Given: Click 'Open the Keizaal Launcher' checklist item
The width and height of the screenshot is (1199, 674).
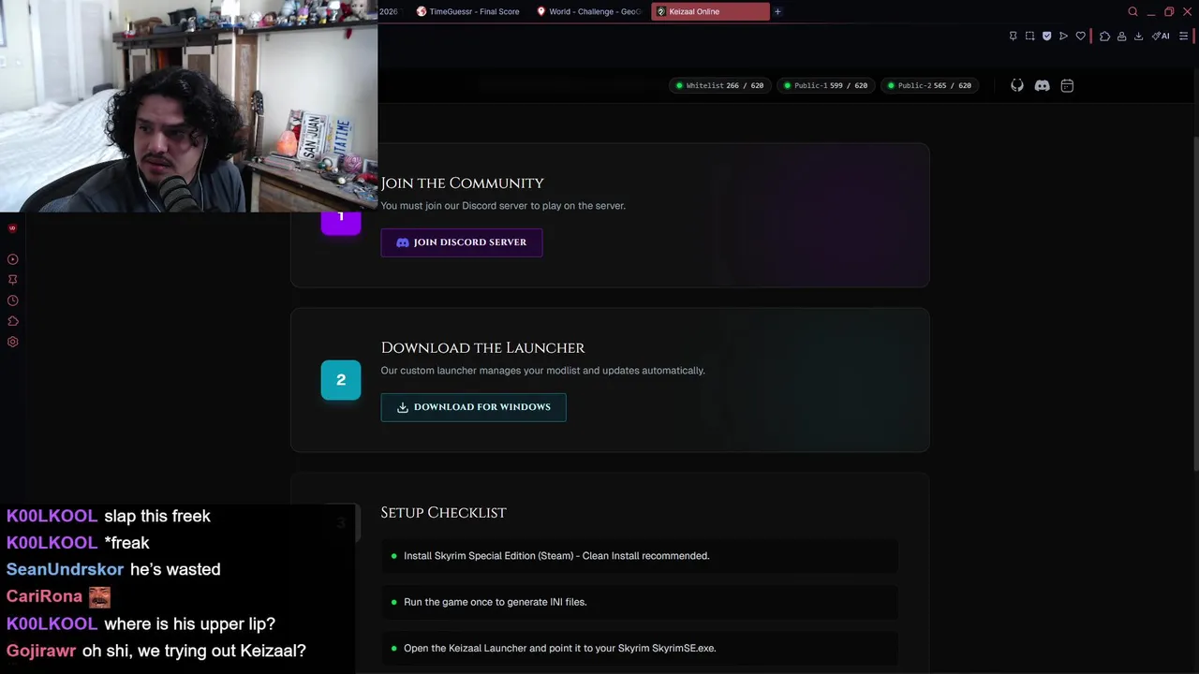Looking at the screenshot, I should coord(641,648).
